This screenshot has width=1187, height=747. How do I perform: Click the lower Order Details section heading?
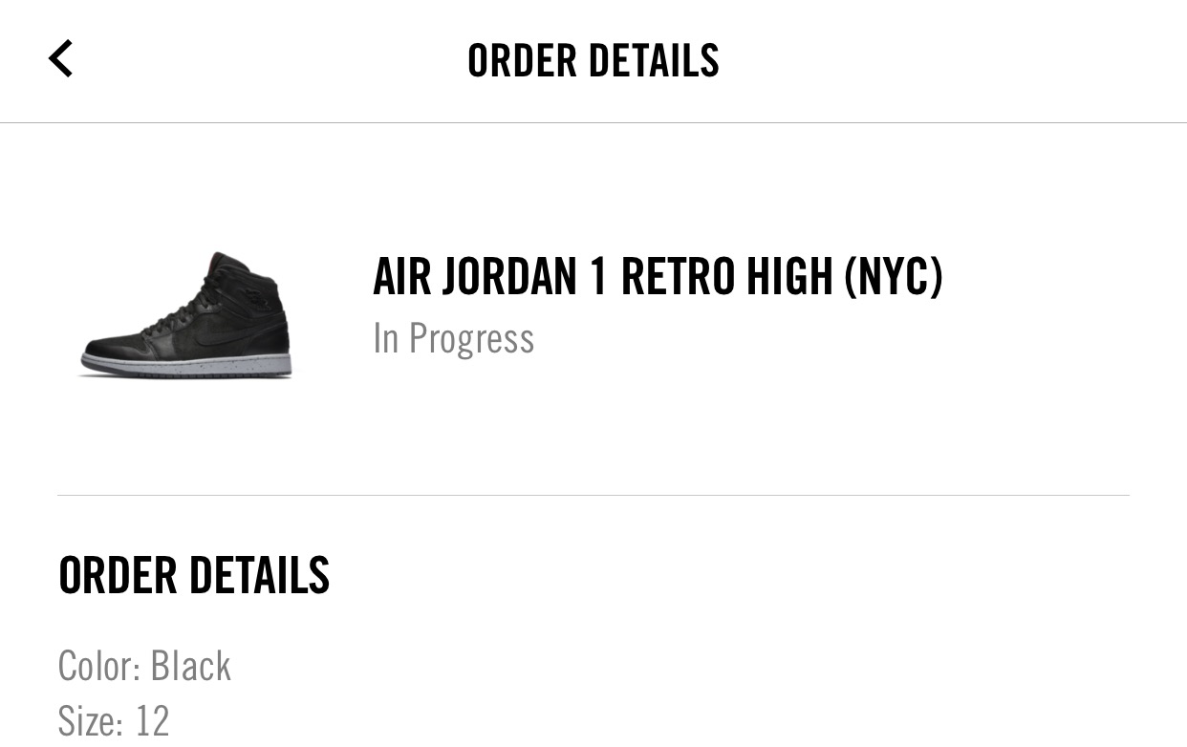(x=194, y=575)
